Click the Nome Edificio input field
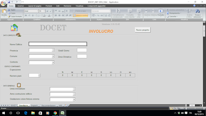This screenshot has width=206, height=116. click(58, 44)
